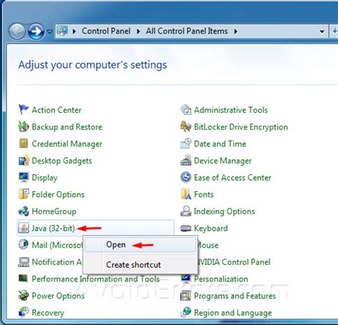
Task: Open the Region and Language link
Action: tap(233, 313)
